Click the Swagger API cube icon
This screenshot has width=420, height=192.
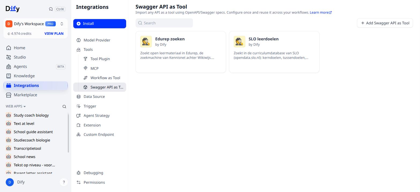tap(85, 87)
